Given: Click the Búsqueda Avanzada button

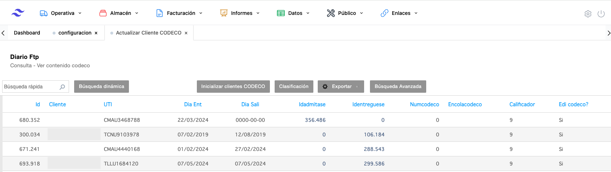Looking at the screenshot, I should pyautogui.click(x=398, y=87).
